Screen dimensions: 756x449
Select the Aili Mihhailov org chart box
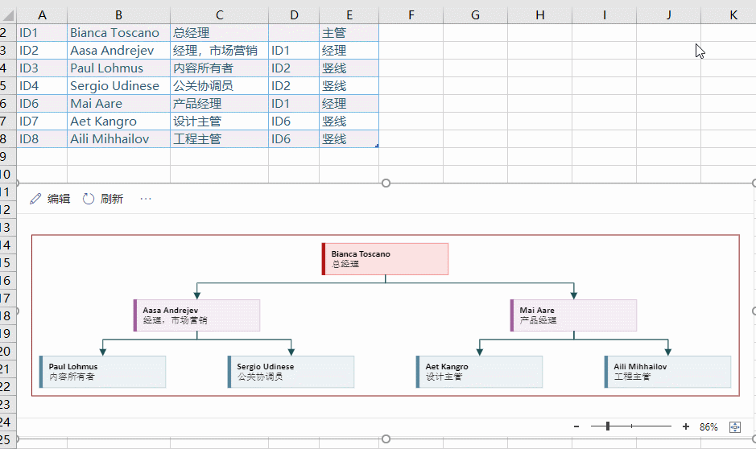pyautogui.click(x=667, y=372)
